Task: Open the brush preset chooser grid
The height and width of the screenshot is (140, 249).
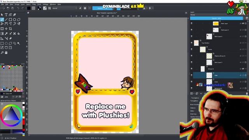Action: 49,8
